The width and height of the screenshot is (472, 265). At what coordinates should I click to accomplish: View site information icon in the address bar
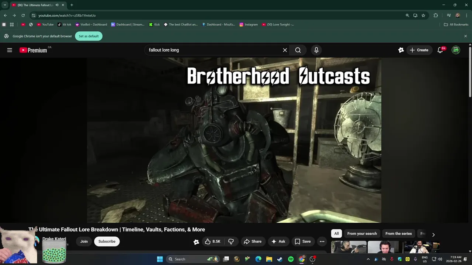34,15
